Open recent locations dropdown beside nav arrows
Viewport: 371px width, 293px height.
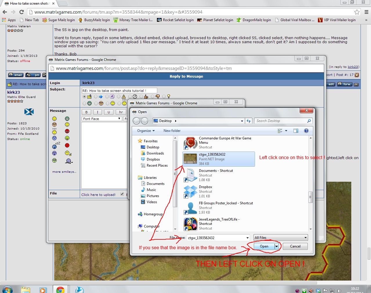[150, 121]
